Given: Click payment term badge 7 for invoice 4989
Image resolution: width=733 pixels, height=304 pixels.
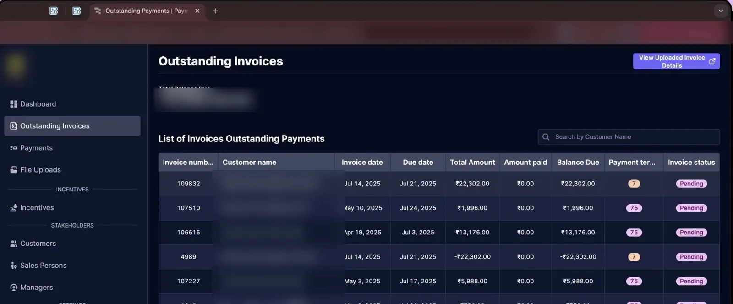Looking at the screenshot, I should [634, 257].
